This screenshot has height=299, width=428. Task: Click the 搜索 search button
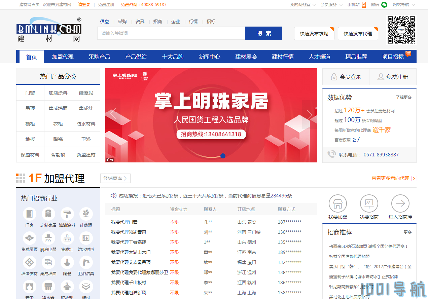tap(263, 33)
